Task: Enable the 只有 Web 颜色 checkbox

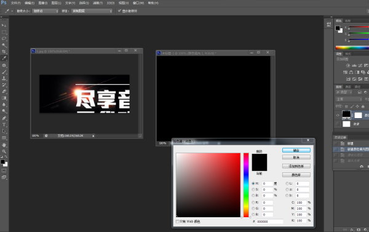Action: [x=177, y=222]
